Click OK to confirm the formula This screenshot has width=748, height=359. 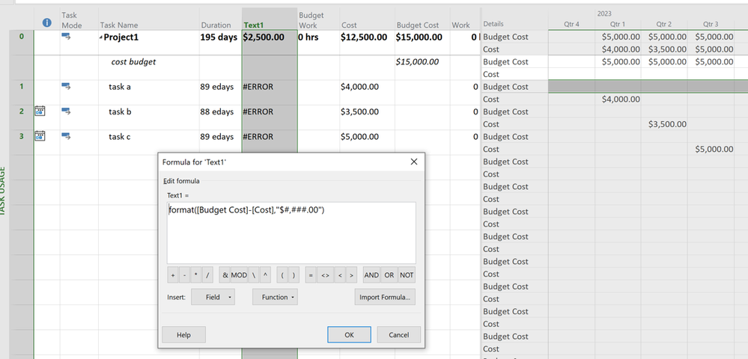tap(349, 334)
